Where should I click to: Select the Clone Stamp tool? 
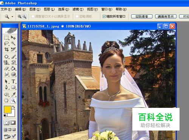6,62
